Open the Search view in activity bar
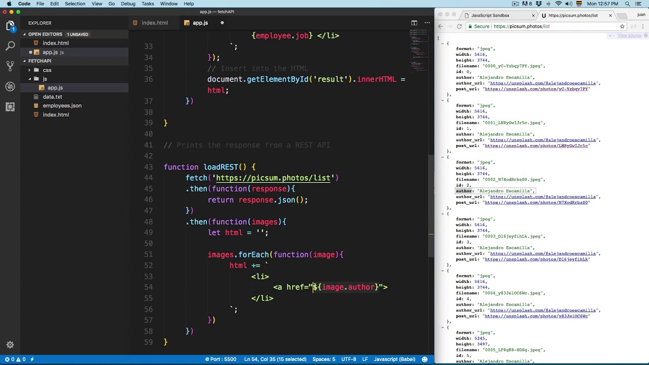649x365 pixels. point(10,46)
